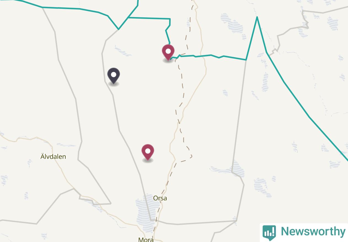This screenshot has width=348, height=242.
Task: Open the Newsworthy wordmark link
Action: tap(313, 231)
